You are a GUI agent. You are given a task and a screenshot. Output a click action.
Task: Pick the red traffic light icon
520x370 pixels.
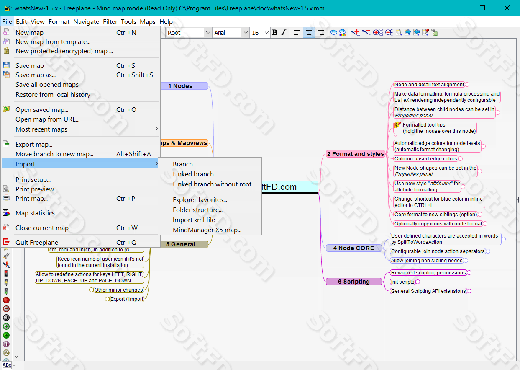tap(6, 273)
